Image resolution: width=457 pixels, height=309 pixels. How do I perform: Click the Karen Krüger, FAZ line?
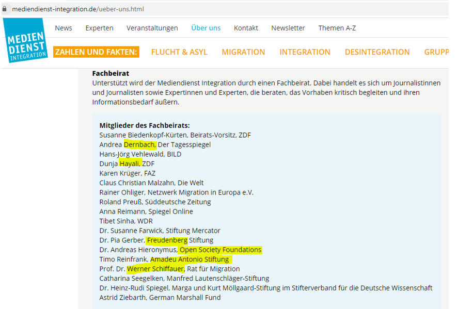[x=128, y=173]
